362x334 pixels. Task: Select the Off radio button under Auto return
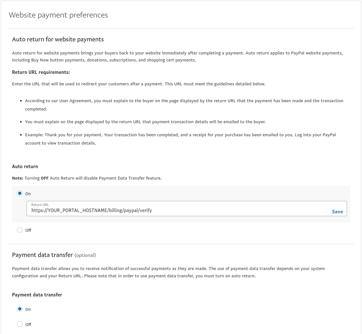[x=20, y=230]
